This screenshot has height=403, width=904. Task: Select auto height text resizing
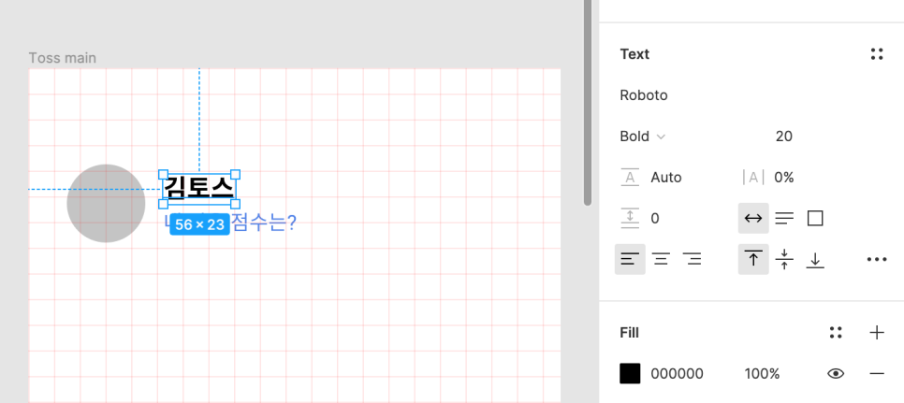pos(784,218)
